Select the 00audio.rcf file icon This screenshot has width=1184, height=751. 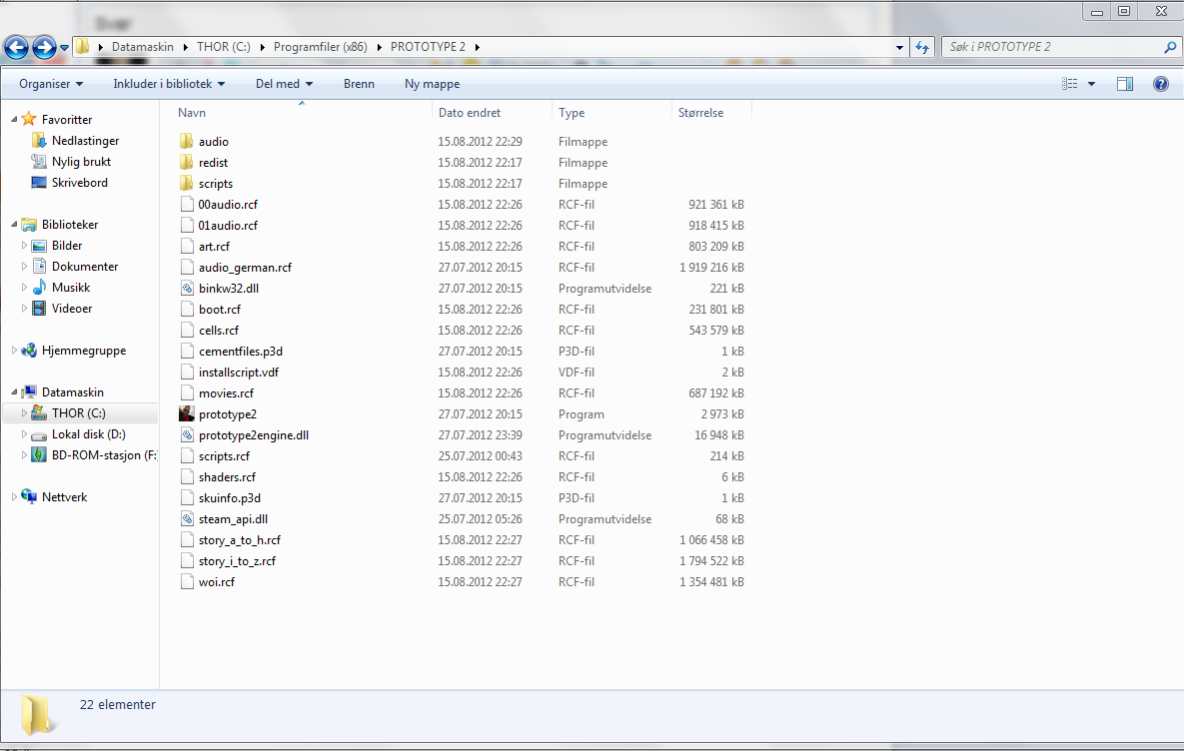click(x=187, y=205)
